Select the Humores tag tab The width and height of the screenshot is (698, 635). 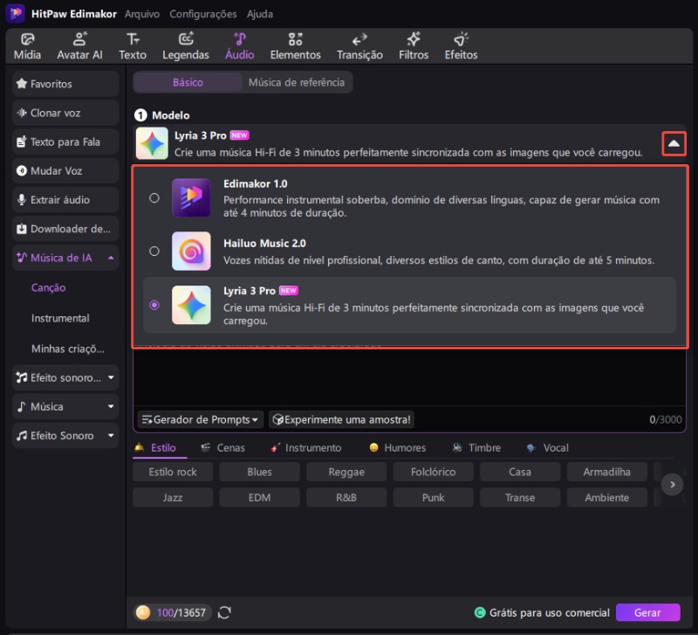click(398, 448)
